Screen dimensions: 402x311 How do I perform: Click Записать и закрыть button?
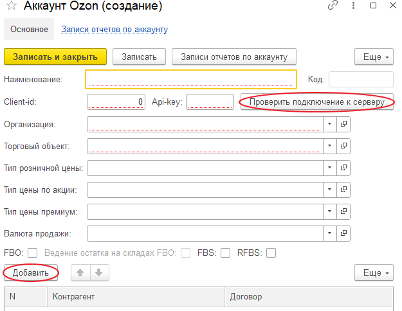[x=55, y=57]
